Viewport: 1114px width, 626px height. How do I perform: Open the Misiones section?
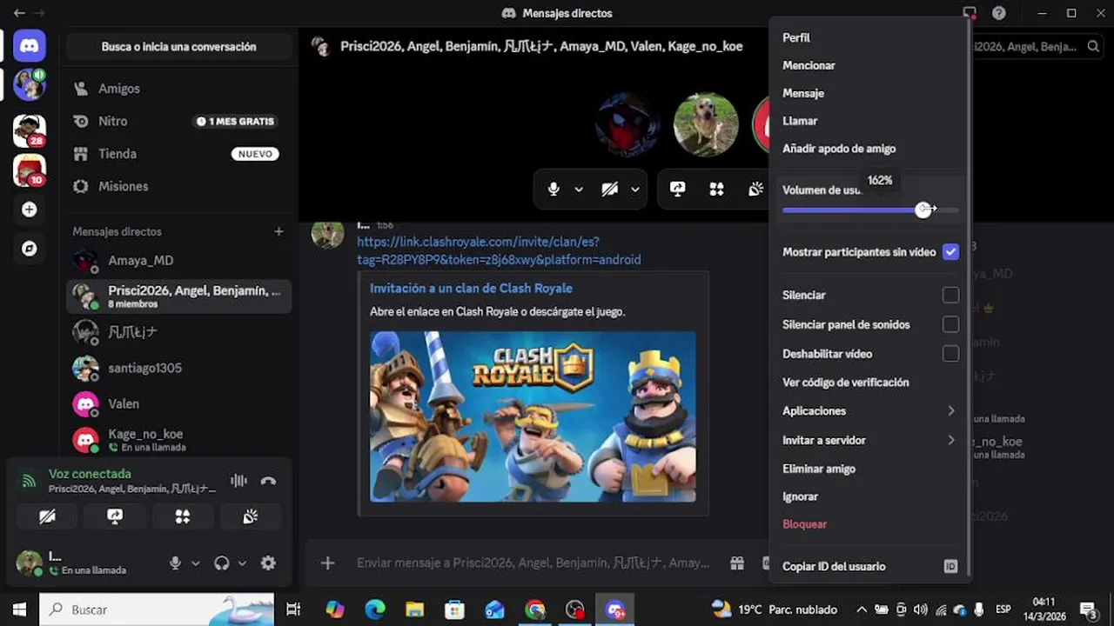178,186
